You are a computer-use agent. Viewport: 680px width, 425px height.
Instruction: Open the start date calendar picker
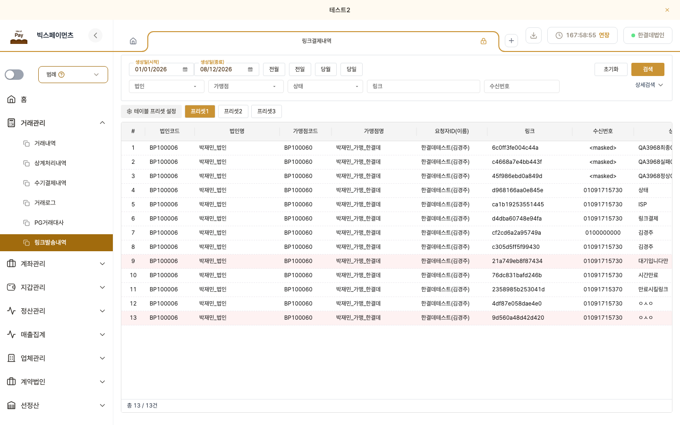click(185, 69)
